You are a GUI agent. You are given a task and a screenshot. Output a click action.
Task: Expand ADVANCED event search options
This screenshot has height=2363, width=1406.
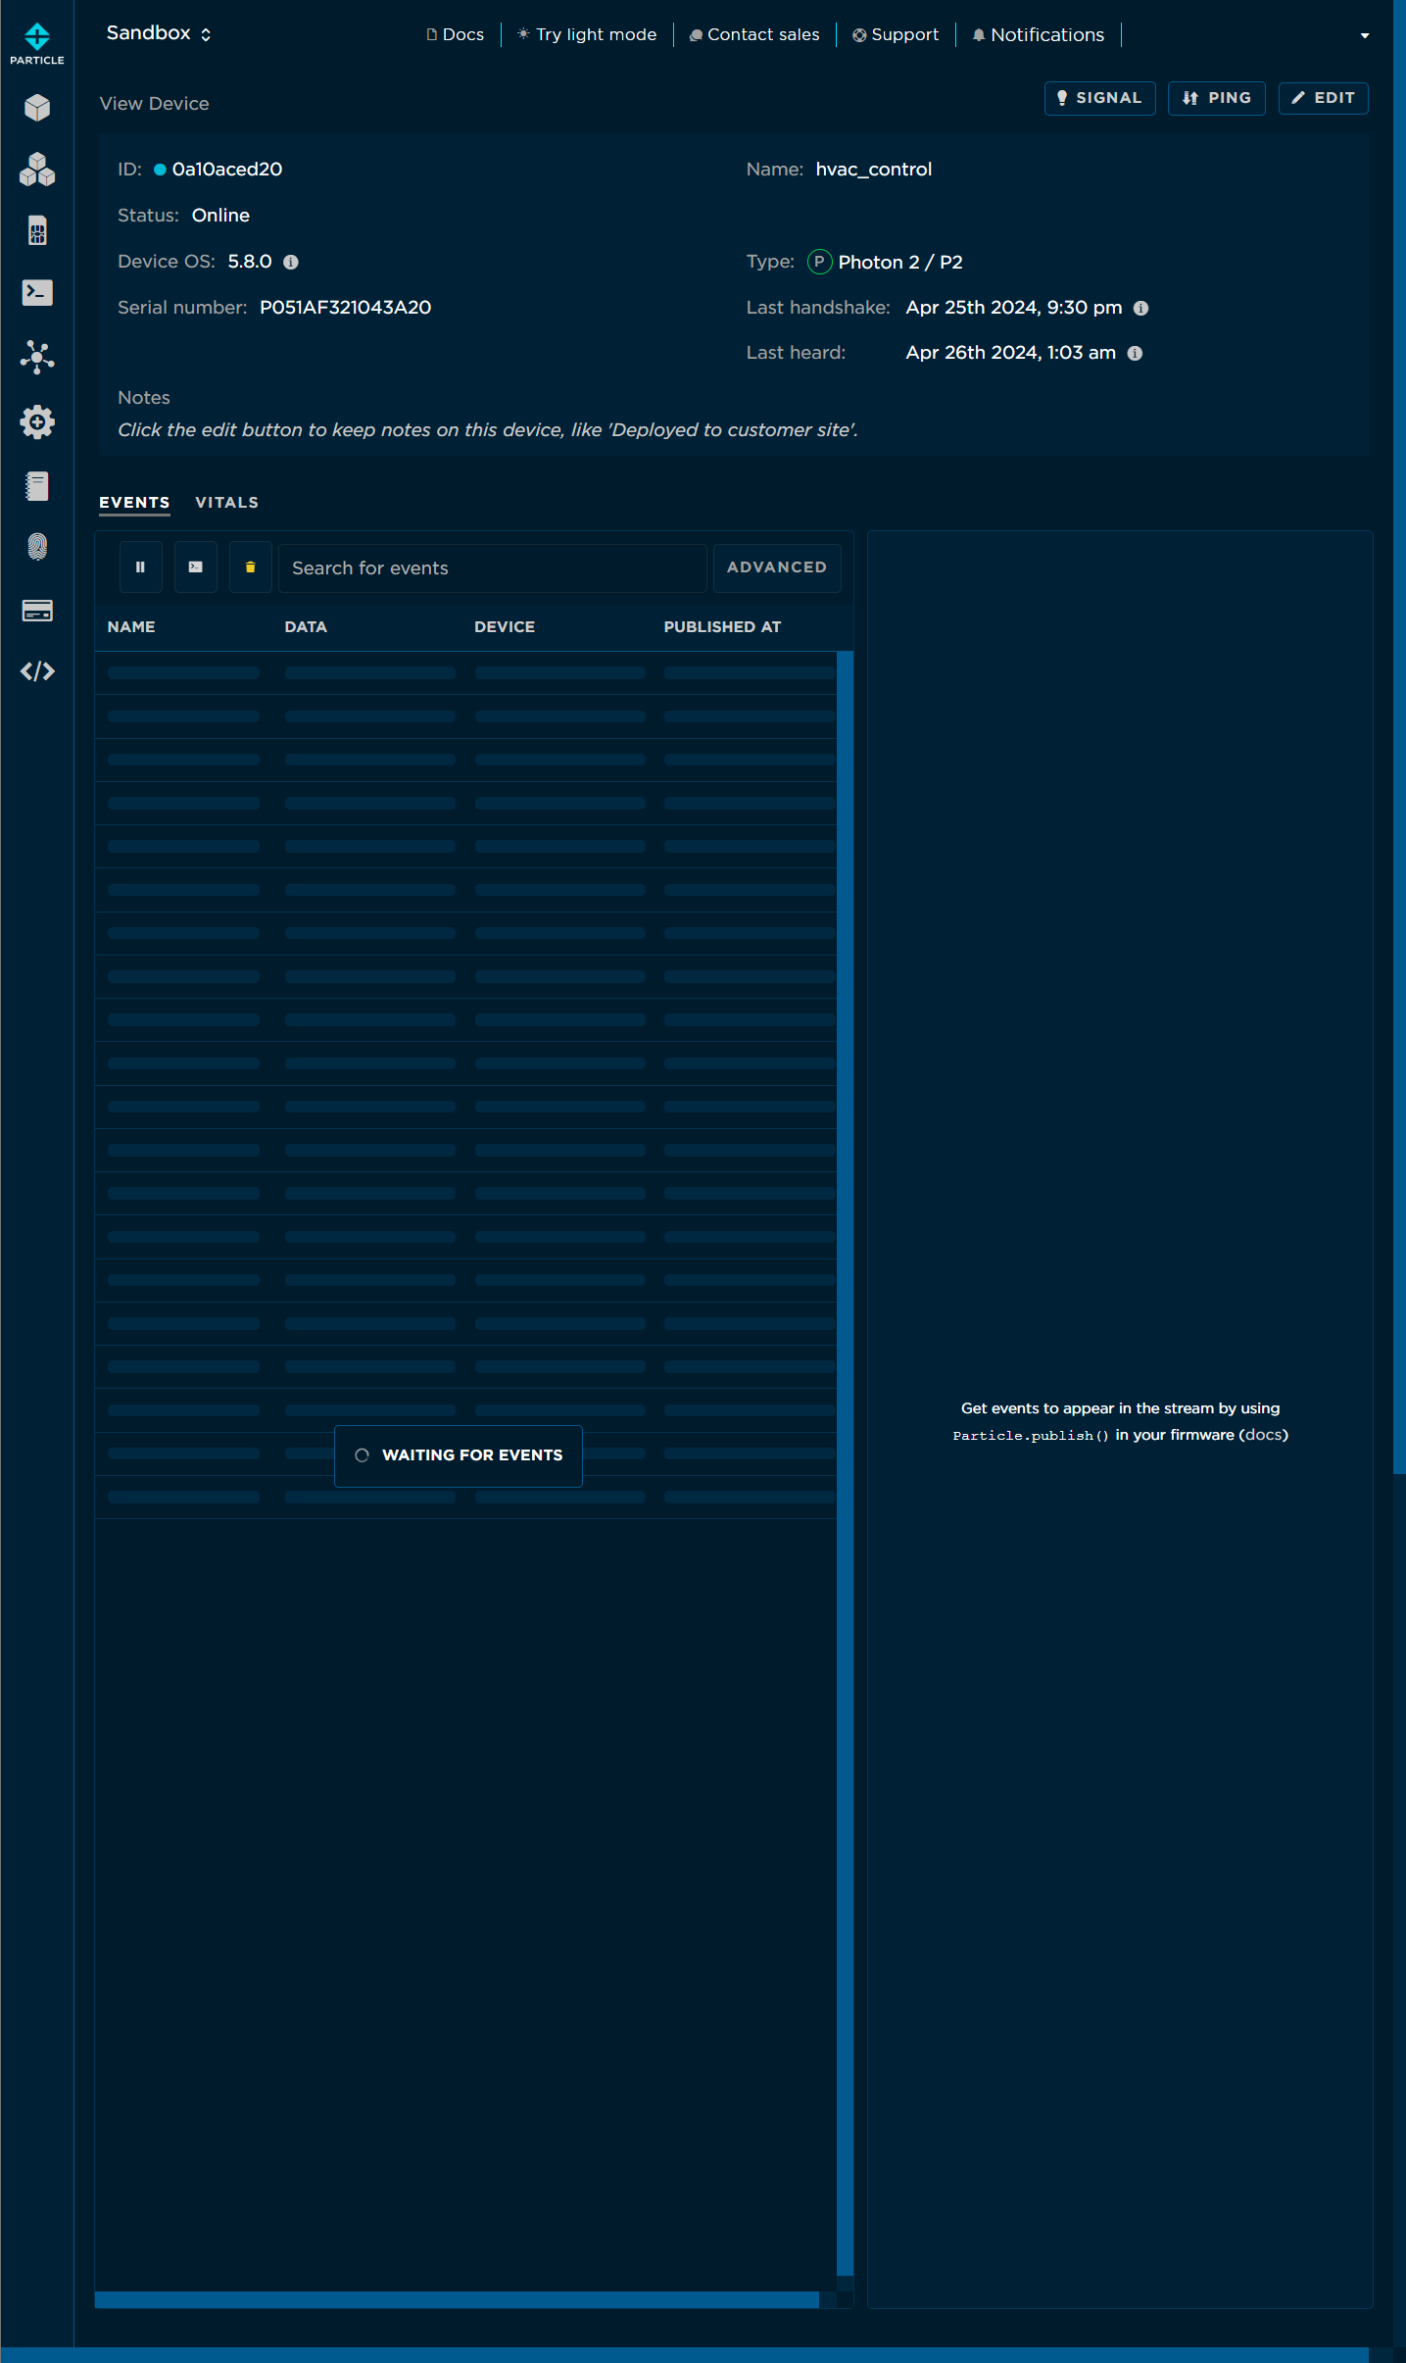[776, 567]
